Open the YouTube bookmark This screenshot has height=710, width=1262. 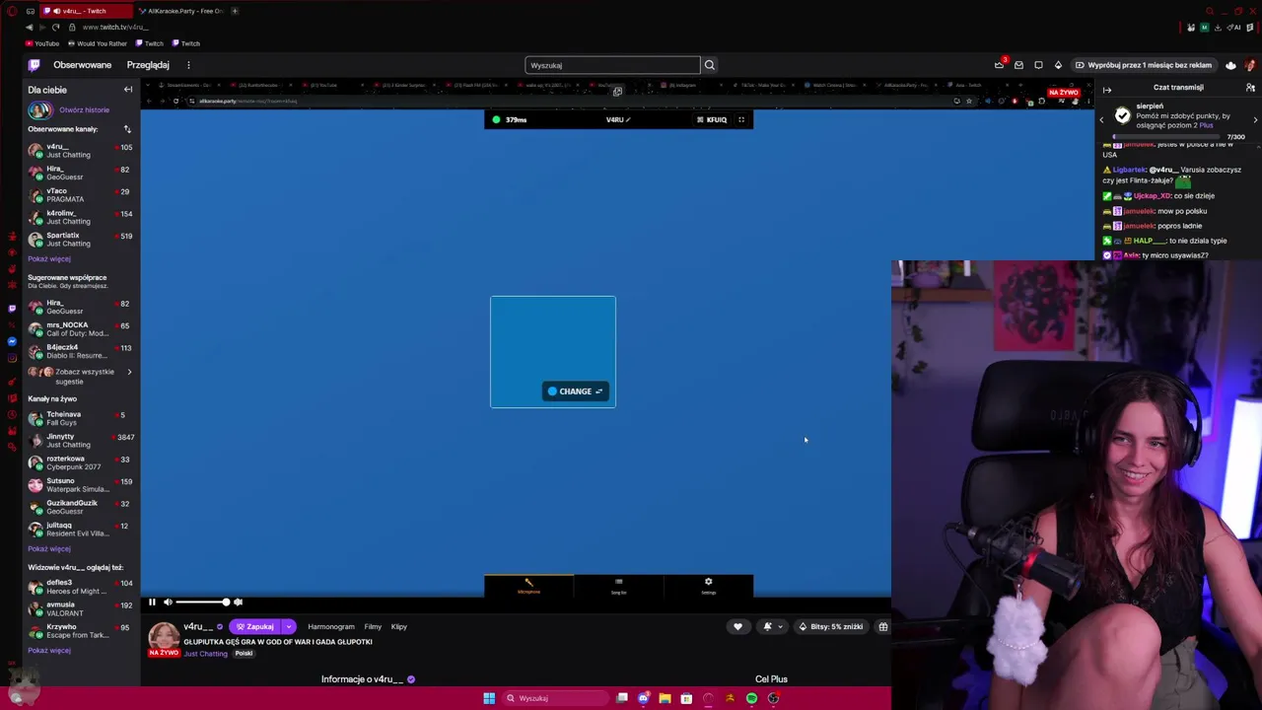click(43, 43)
